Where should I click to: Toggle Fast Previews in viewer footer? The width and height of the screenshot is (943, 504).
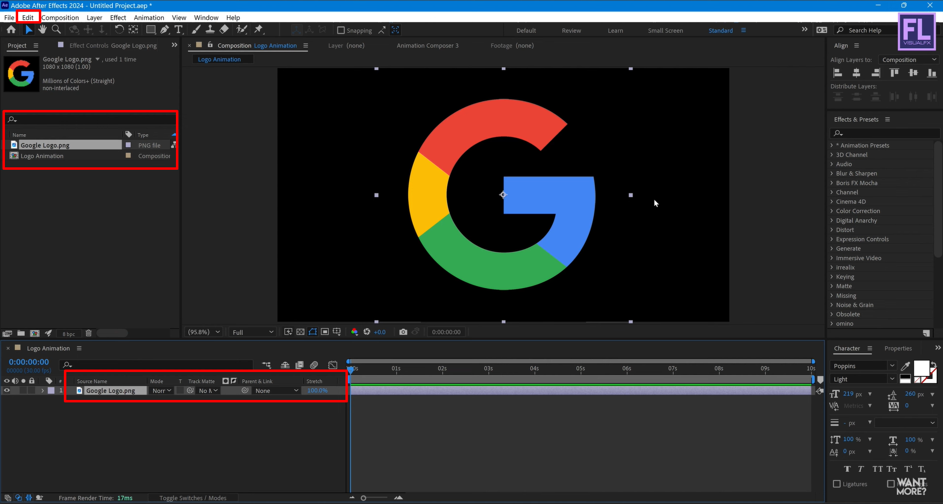coord(288,332)
